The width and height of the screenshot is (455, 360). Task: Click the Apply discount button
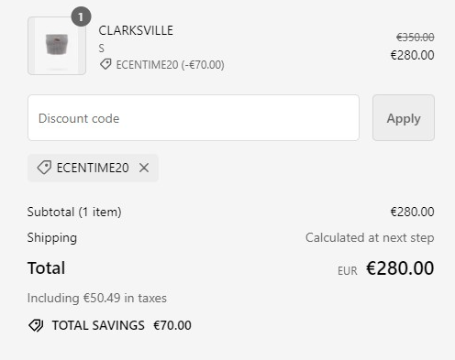(x=404, y=118)
